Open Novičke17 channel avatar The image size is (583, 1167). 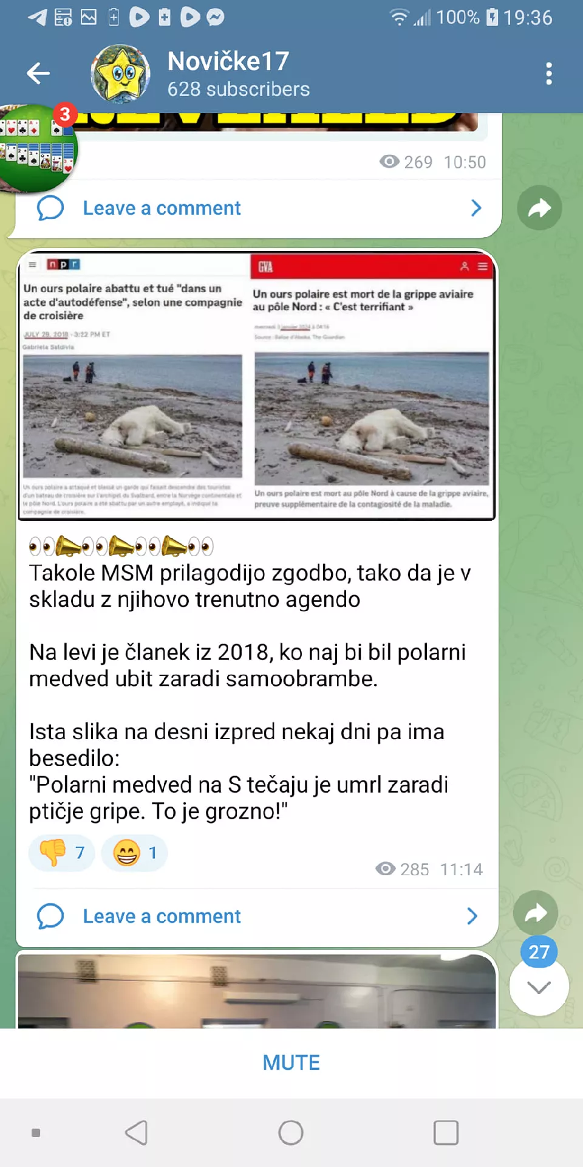click(120, 74)
